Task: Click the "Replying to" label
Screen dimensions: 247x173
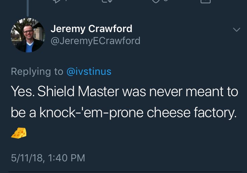Action: [37, 71]
